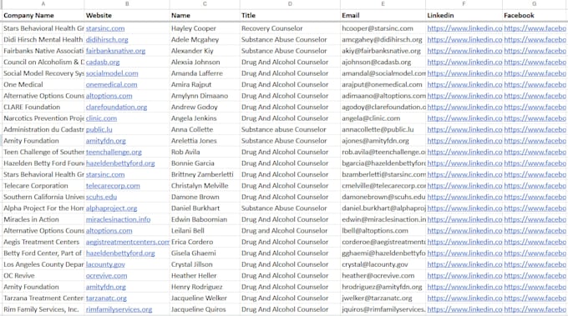This screenshot has height=316, width=568.
Task: Open the alphaproject.org website link
Action: pos(112,208)
